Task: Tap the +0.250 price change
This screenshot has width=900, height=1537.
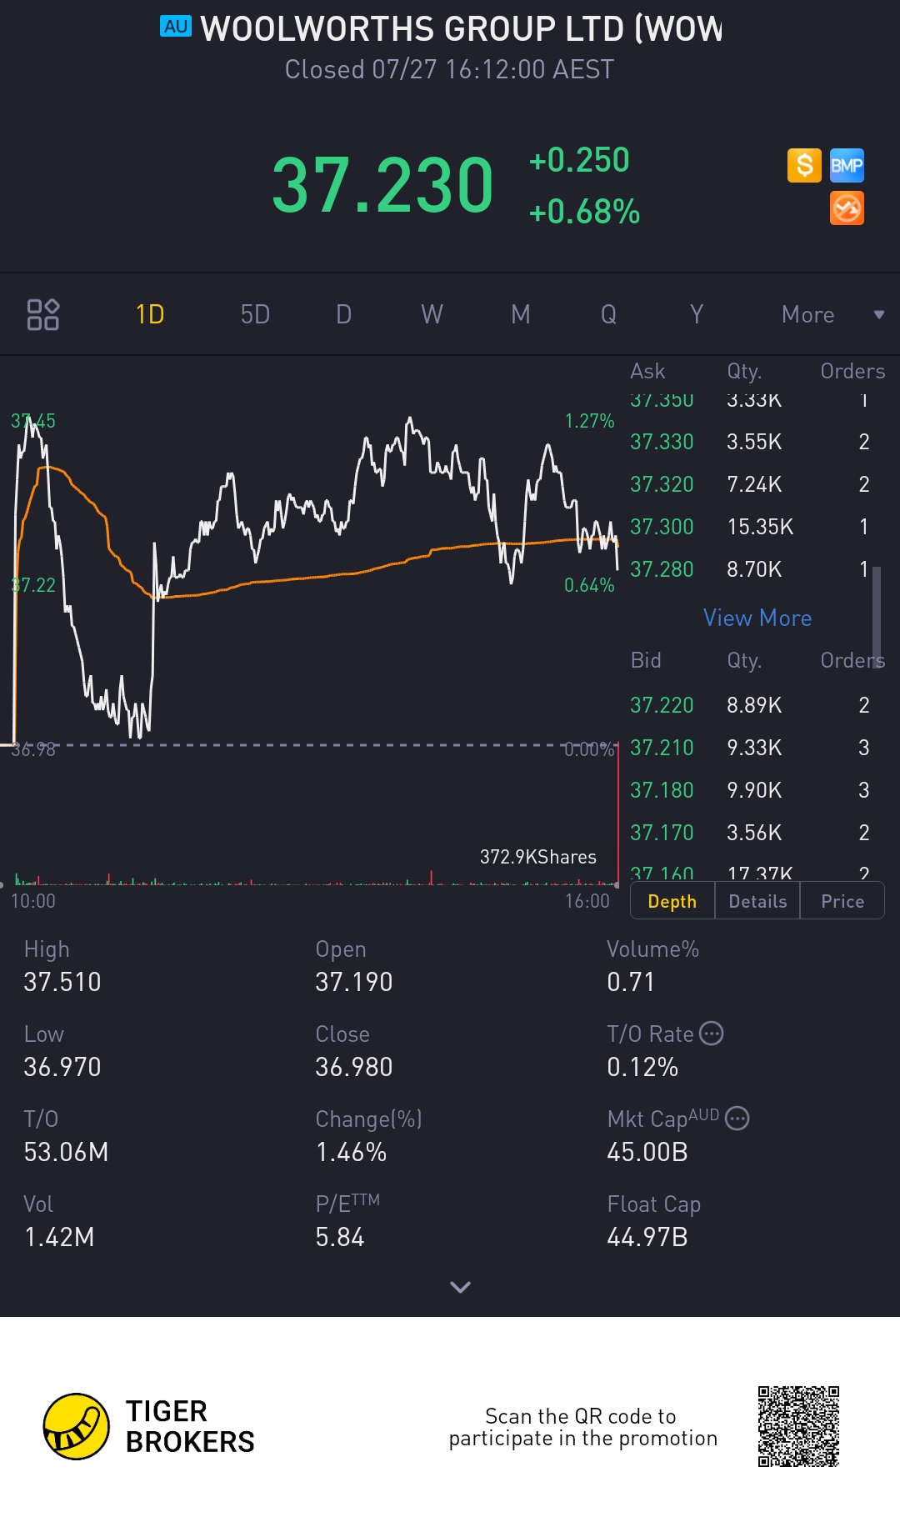Action: (579, 160)
